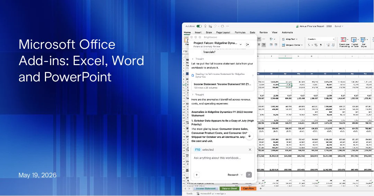This screenshot has height=196, width=374.
Task: Select the column F header
Action: pyautogui.click(x=285, y=56)
